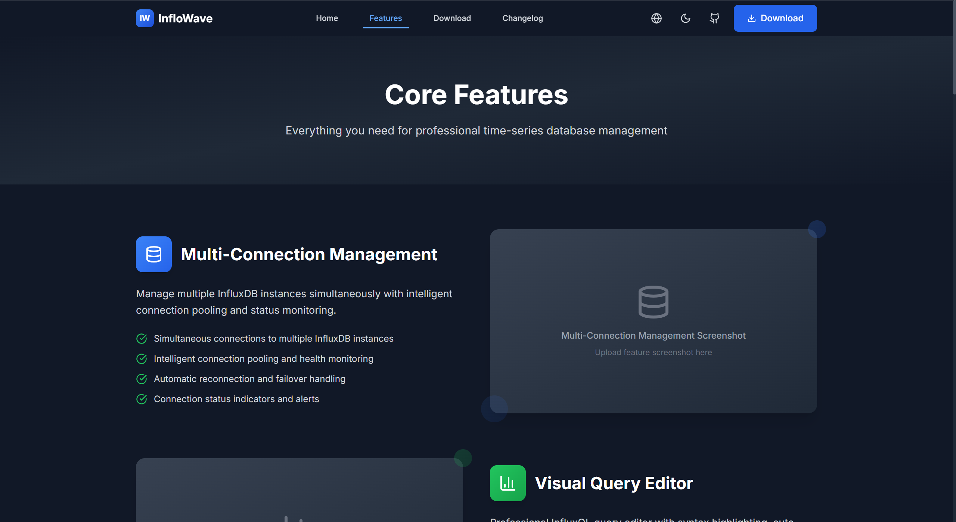Click the Visual Query Editor heading
Screen dimensions: 956x522
point(614,483)
